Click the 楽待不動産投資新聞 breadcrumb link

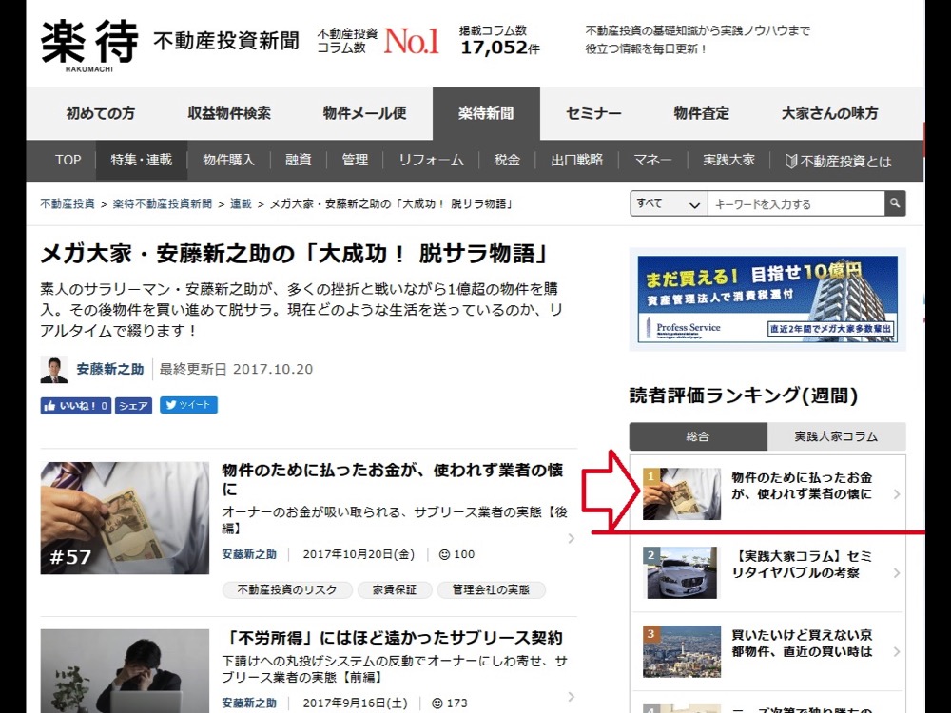click(163, 203)
